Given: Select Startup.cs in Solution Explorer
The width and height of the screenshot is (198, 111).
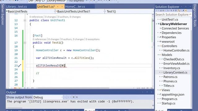Looking at the screenshot, I should [168, 103].
